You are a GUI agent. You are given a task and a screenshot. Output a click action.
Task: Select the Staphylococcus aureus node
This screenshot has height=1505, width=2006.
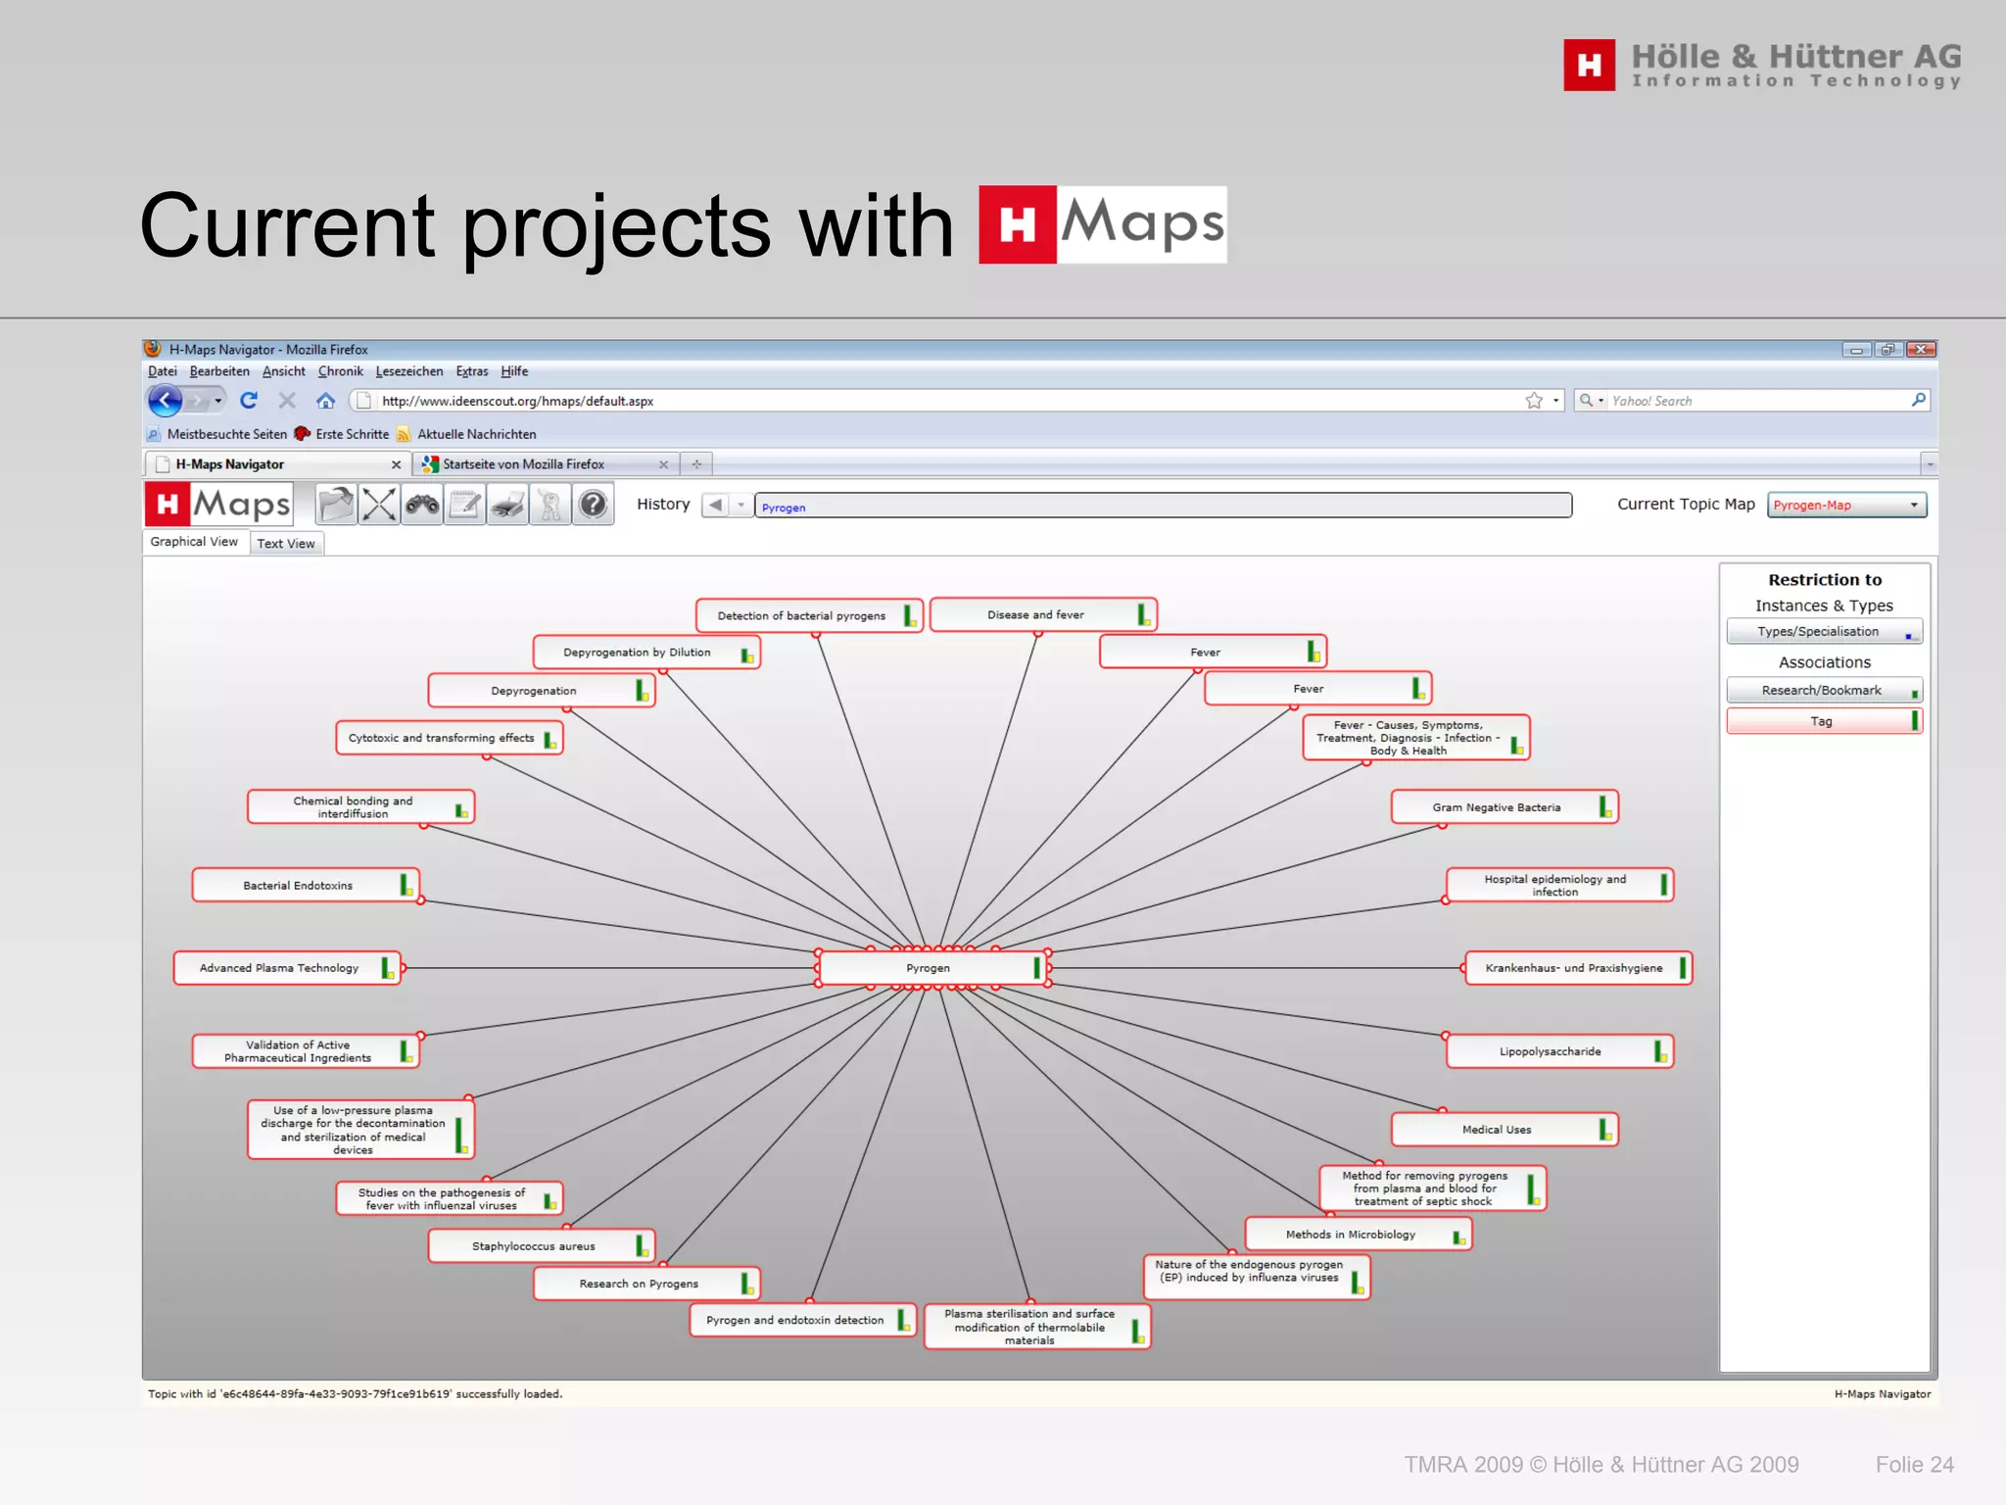(542, 1246)
